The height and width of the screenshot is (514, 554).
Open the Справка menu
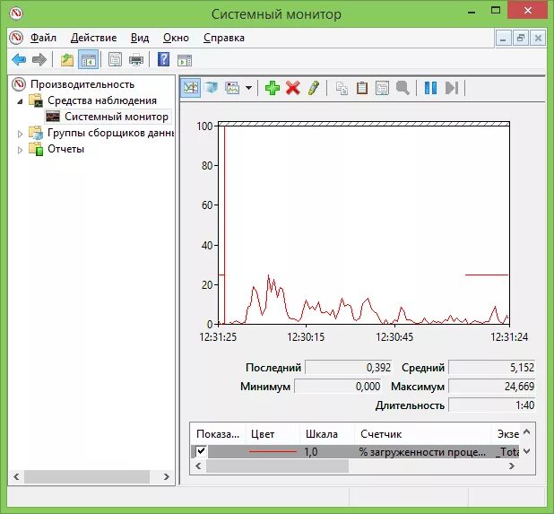(224, 38)
